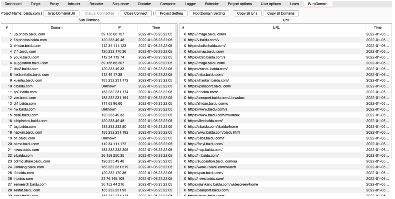
Task: Switch to the Proxy tab
Action: click(x=54, y=4)
